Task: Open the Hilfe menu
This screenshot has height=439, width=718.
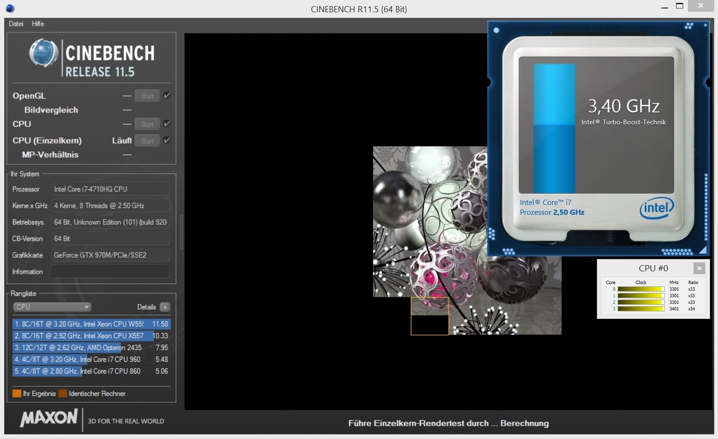Action: (x=38, y=24)
